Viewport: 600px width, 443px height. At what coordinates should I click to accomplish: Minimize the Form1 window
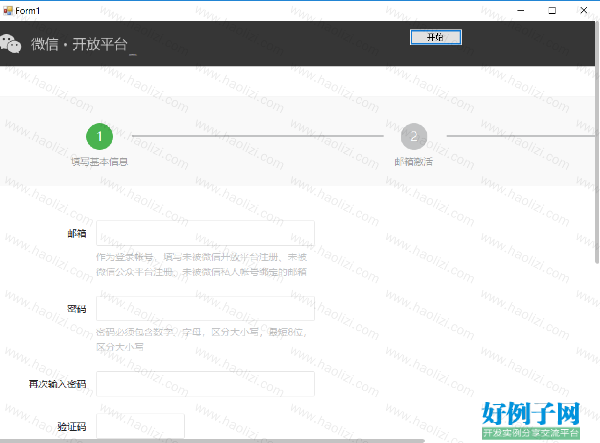tap(521, 11)
